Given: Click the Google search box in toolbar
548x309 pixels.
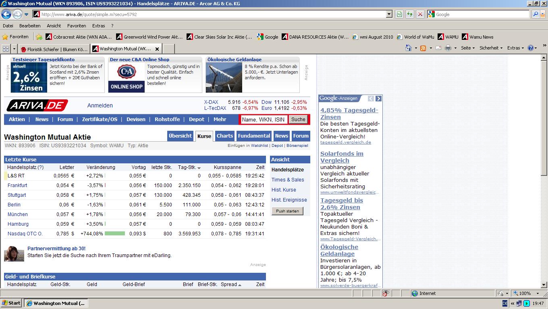Looking at the screenshot, I should click(x=478, y=14).
